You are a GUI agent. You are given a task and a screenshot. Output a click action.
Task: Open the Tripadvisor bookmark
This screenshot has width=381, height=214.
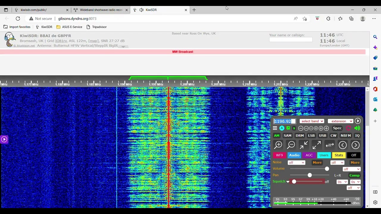coord(96,27)
